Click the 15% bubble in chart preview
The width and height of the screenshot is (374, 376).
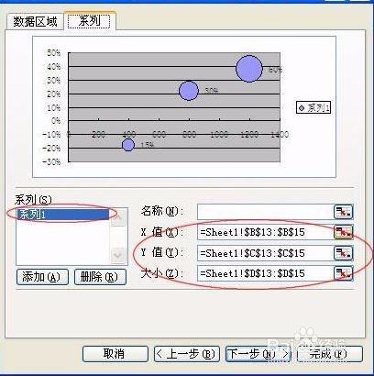point(128,145)
